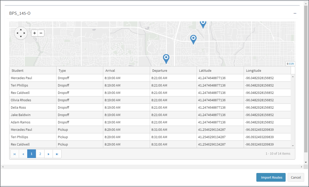309x187 pixels.
Task: Collapse the BPS_145-O route panel
Action: [295, 13]
